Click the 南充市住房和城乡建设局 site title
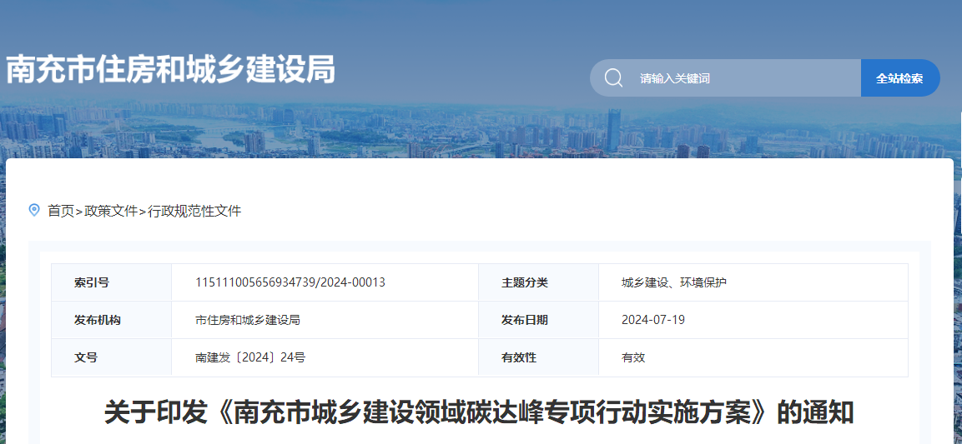Viewport: 962px width, 444px height. pos(171,70)
